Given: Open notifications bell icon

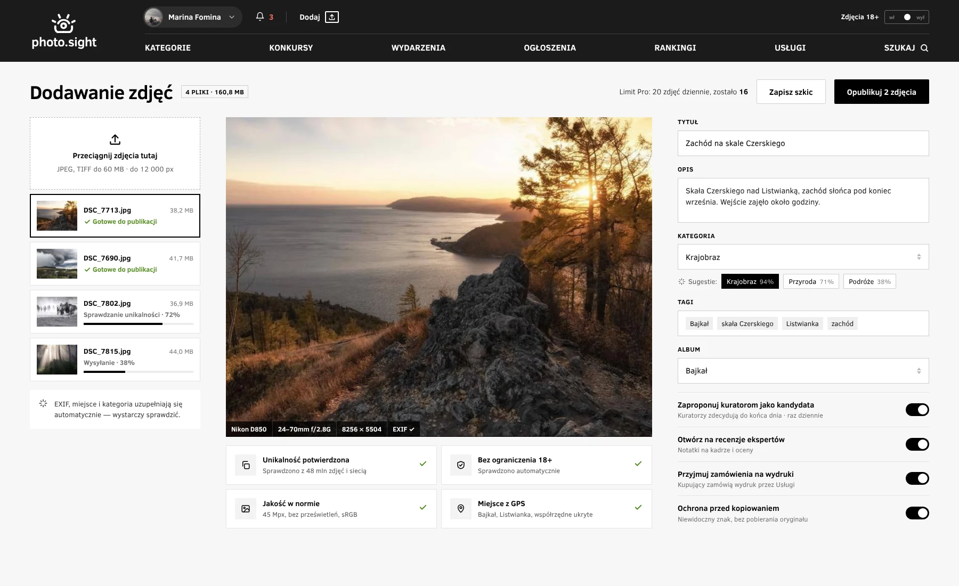Looking at the screenshot, I should (x=260, y=17).
